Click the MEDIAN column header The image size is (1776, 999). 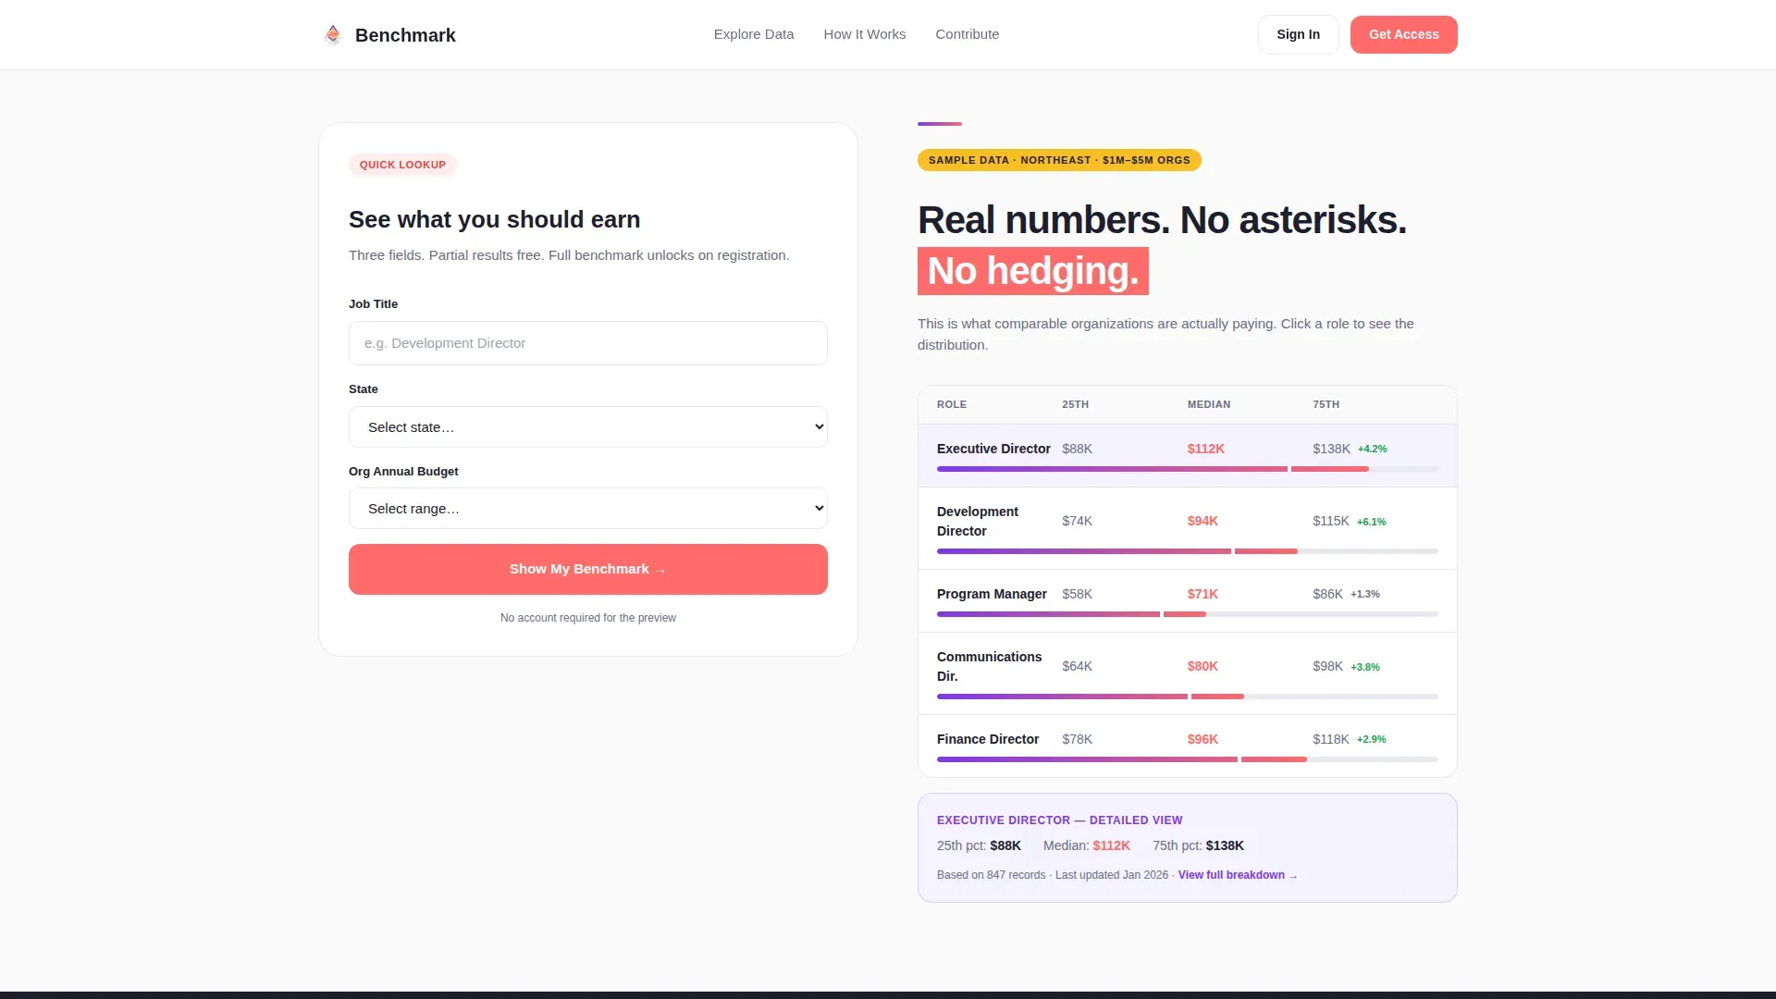[x=1209, y=404]
